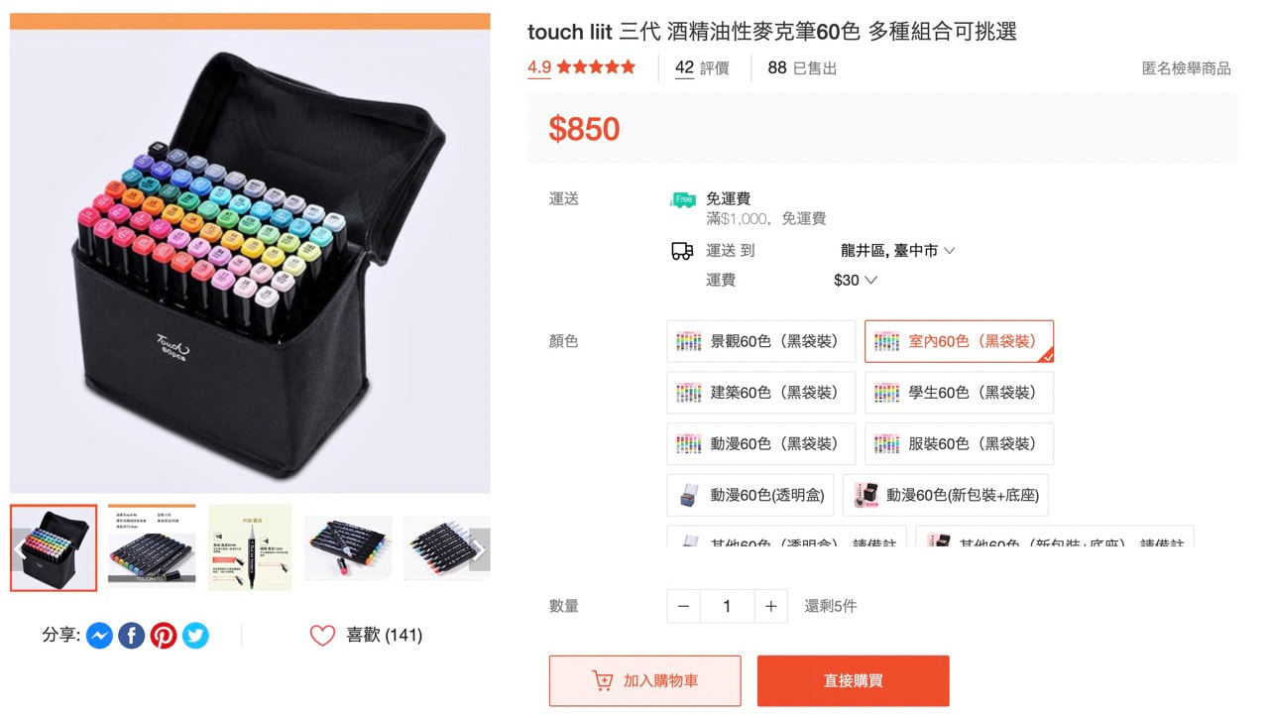This screenshot has height=718, width=1269.
Task: Share on Twitter icon
Action: [195, 636]
